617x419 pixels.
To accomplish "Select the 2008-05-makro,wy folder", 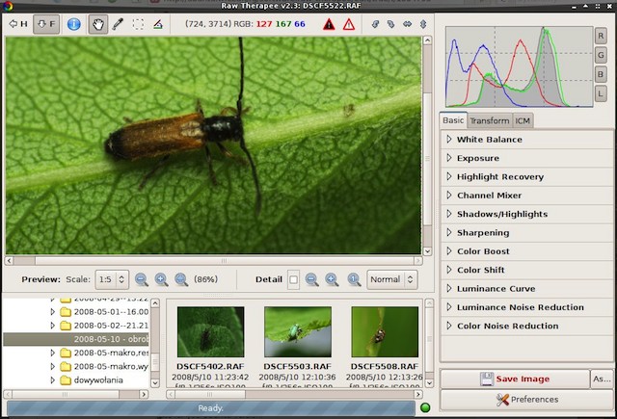I will click(111, 366).
